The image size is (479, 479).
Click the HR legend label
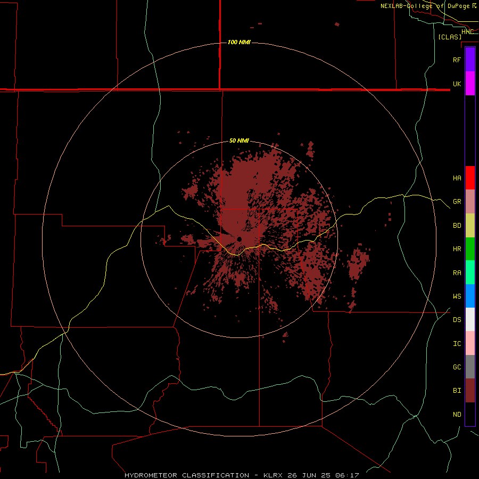[457, 249]
